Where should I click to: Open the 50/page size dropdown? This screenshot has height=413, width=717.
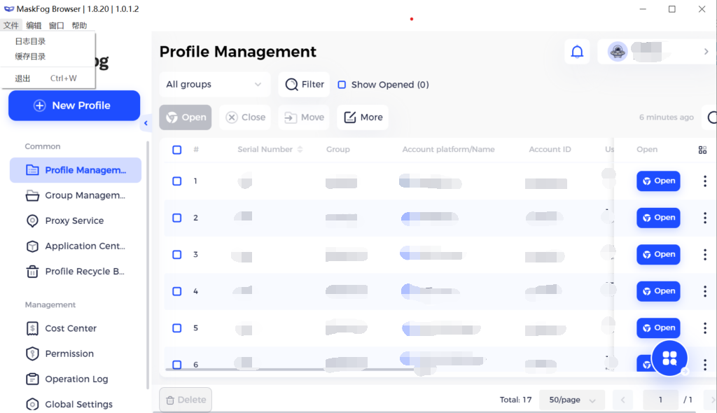pos(572,400)
